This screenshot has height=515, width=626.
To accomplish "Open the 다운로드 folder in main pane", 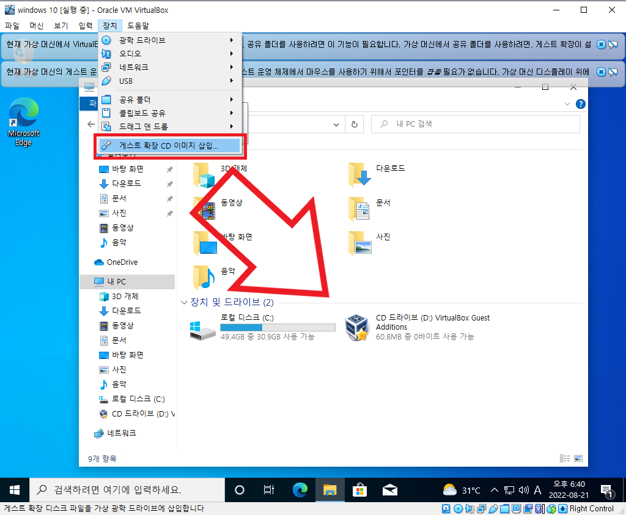I will pyautogui.click(x=377, y=174).
